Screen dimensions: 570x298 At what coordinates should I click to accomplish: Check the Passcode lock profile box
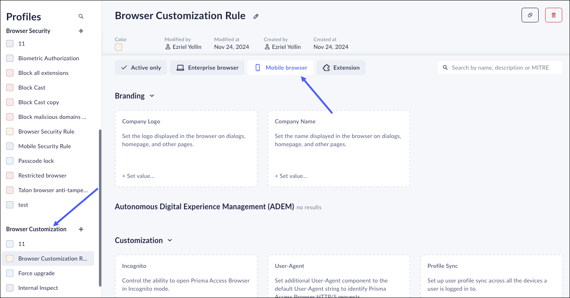[10, 161]
